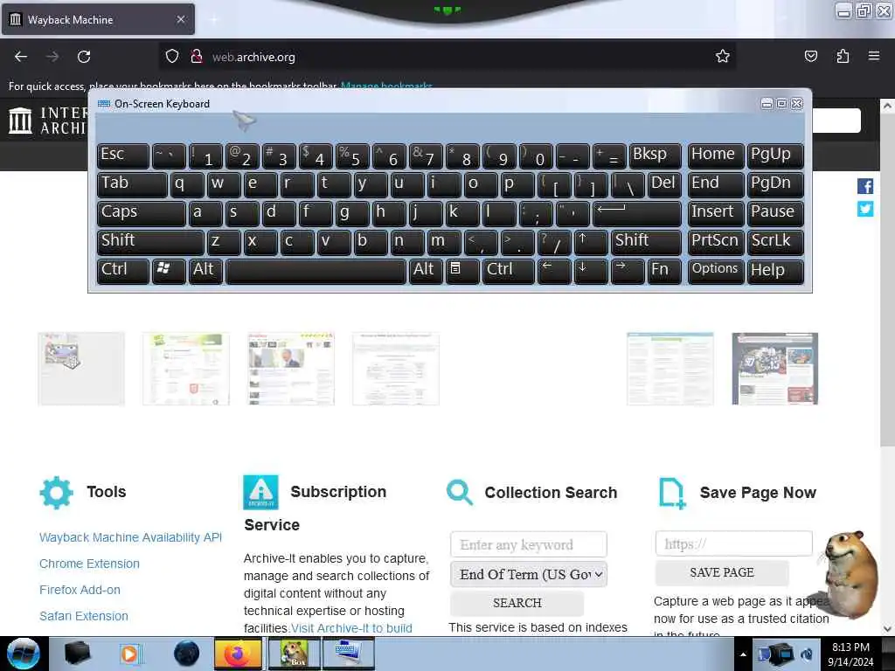Open the football site thumbnail
This screenshot has height=671, width=895.
[x=774, y=369]
